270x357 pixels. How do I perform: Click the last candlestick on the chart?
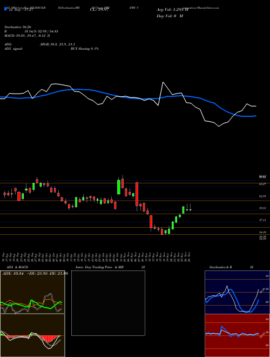point(190,209)
